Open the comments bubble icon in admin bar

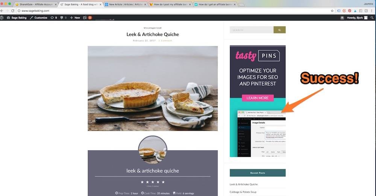tap(63, 18)
